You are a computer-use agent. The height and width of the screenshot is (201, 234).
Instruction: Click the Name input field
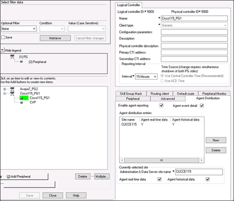point(194,18)
